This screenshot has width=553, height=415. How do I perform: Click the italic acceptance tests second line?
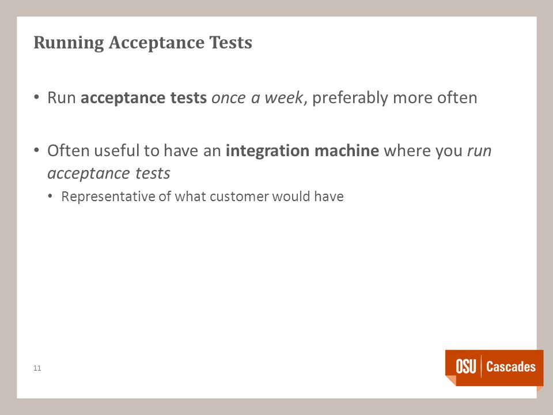pos(109,173)
